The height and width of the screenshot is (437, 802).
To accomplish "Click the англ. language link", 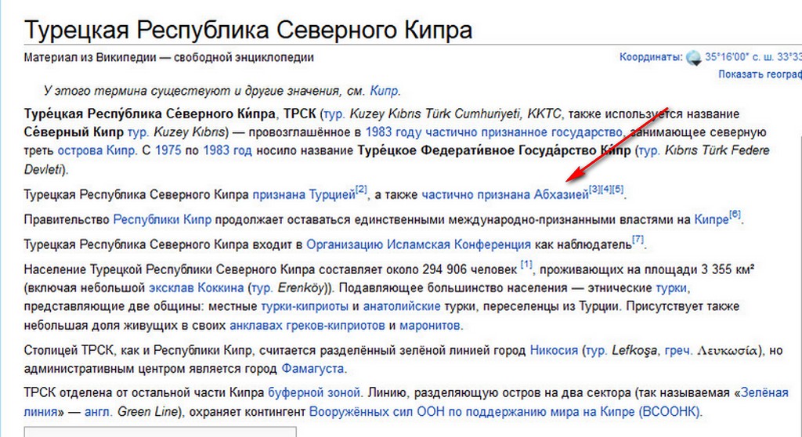I will [99, 411].
